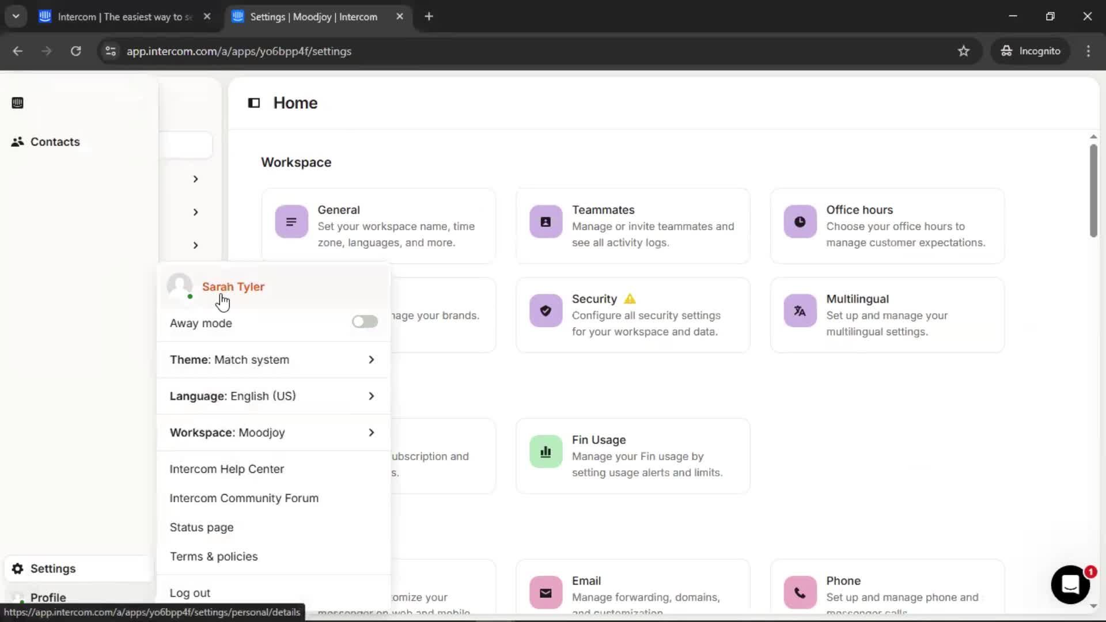
Task: Open the Contacts icon in the sidebar
Action: tap(17, 142)
